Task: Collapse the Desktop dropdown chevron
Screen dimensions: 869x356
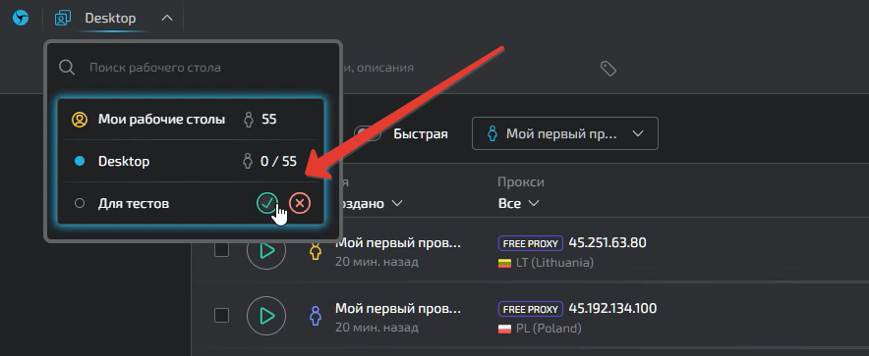Action: point(167,19)
